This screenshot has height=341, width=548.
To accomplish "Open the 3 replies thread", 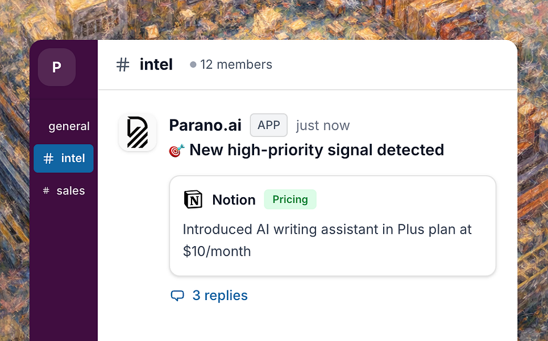I will point(220,295).
